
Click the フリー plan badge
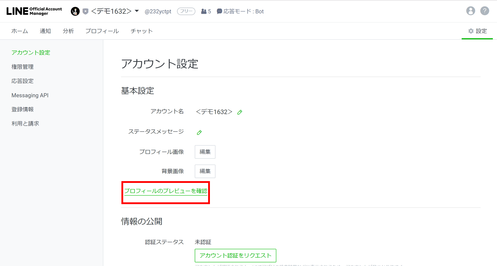(x=186, y=11)
